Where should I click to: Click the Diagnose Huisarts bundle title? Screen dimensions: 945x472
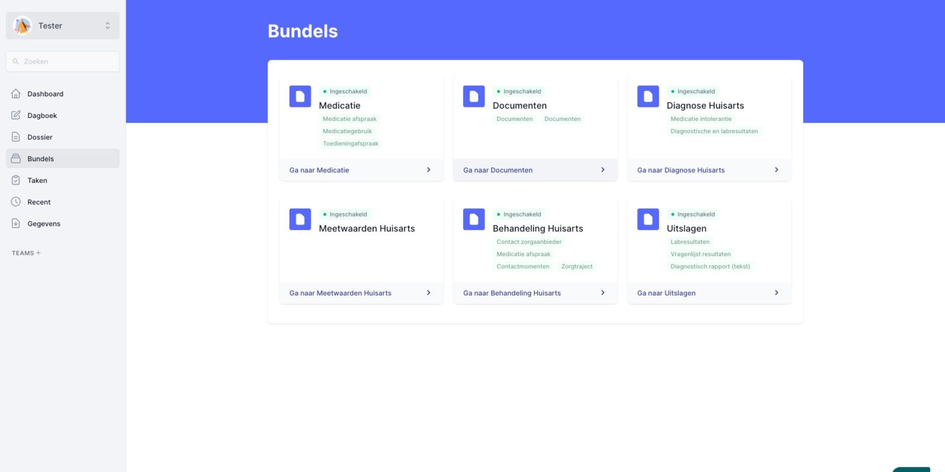point(705,106)
